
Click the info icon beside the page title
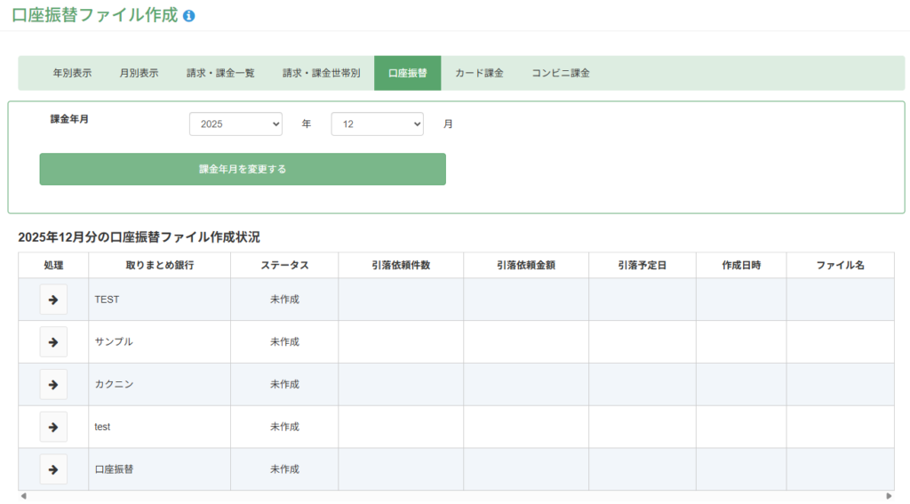point(189,16)
